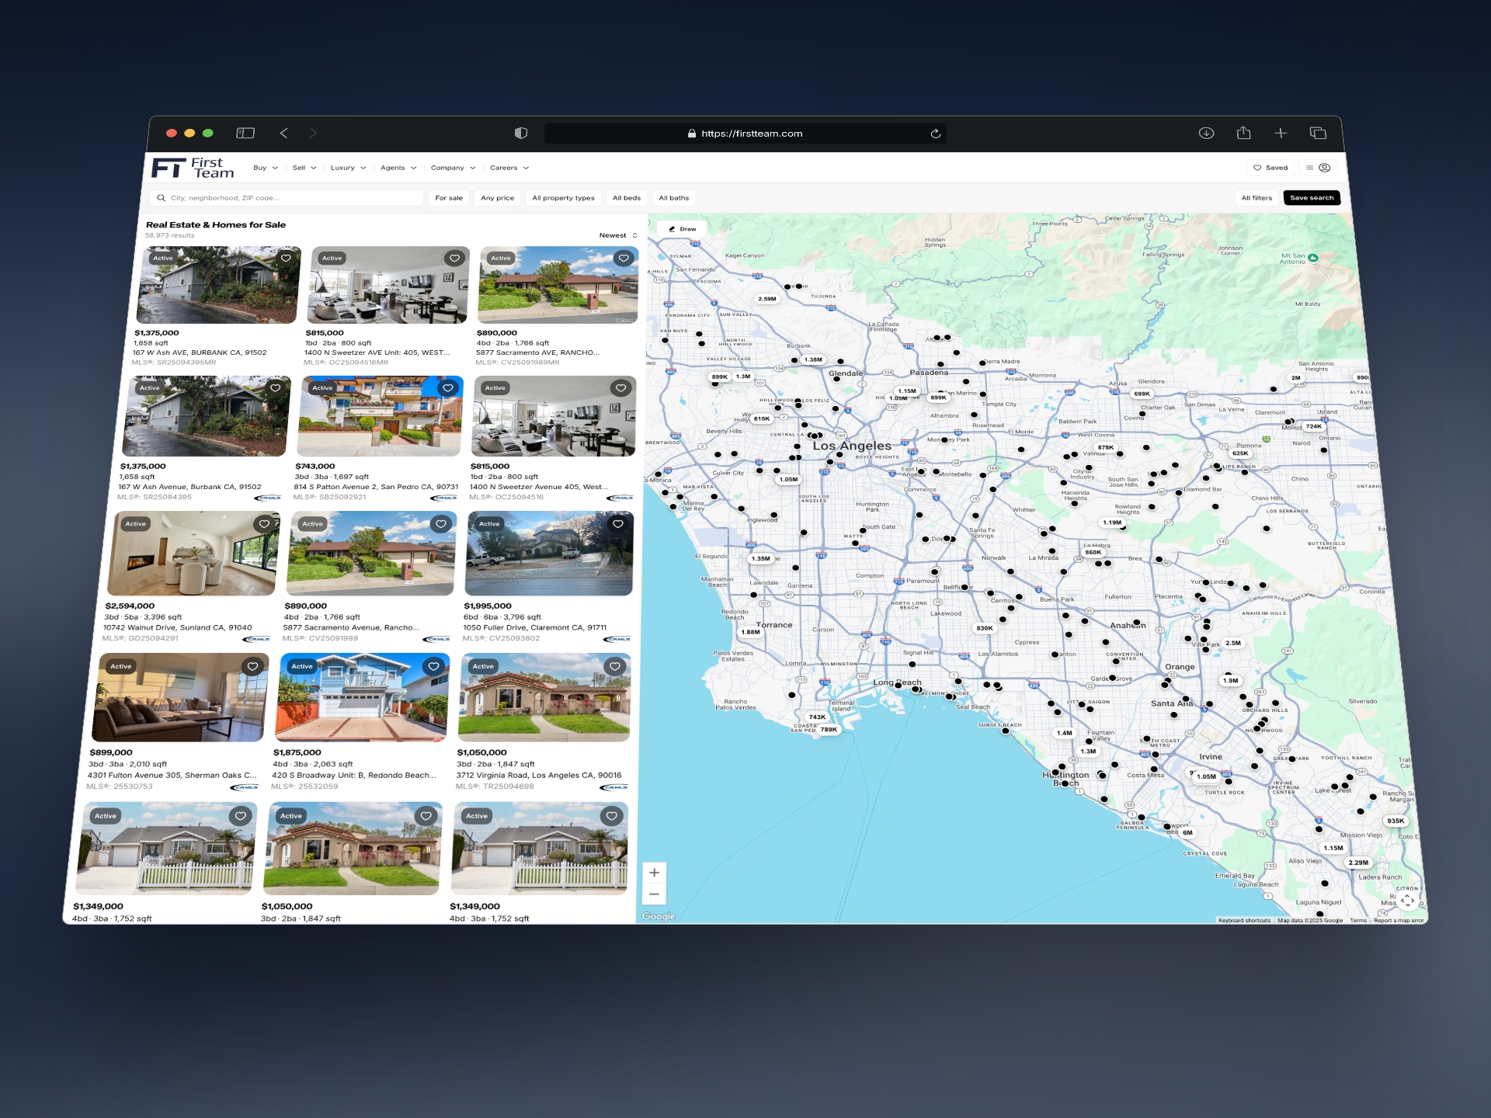Viewport: 1491px width, 1118px height.
Task: Favorite the 167 W Ash AVE, BURBANK listing
Action: [x=286, y=259]
